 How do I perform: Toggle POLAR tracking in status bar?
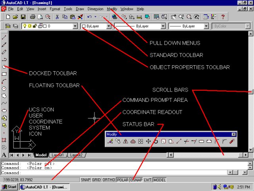click(x=123, y=180)
